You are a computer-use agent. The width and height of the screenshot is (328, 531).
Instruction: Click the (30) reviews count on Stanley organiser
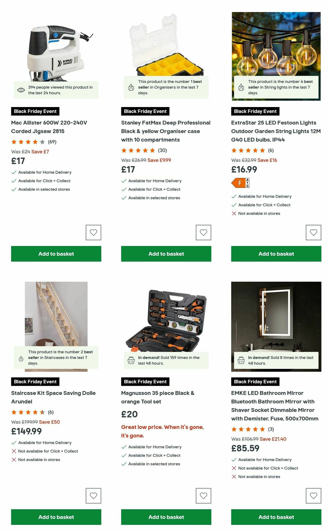coord(163,150)
